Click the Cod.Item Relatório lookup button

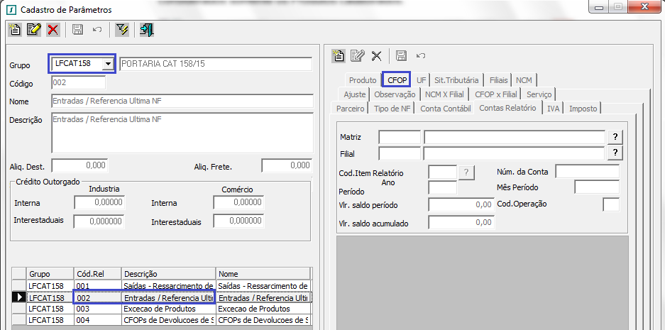tap(466, 172)
